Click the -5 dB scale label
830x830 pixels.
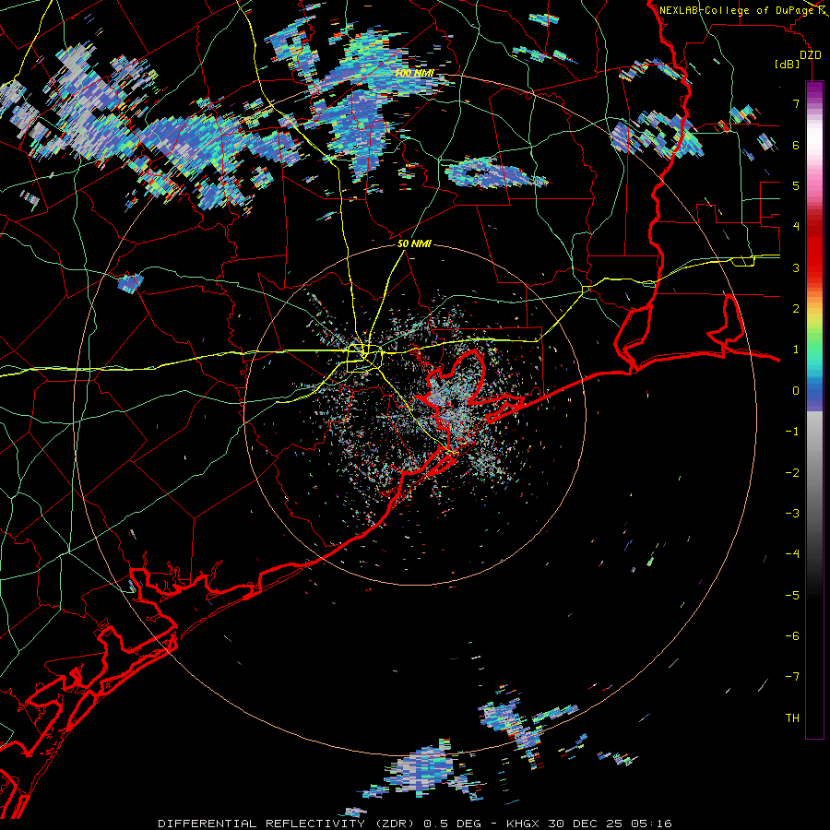point(792,596)
